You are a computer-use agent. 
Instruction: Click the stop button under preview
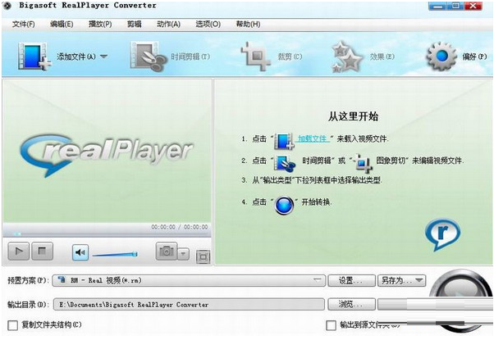tap(42, 251)
